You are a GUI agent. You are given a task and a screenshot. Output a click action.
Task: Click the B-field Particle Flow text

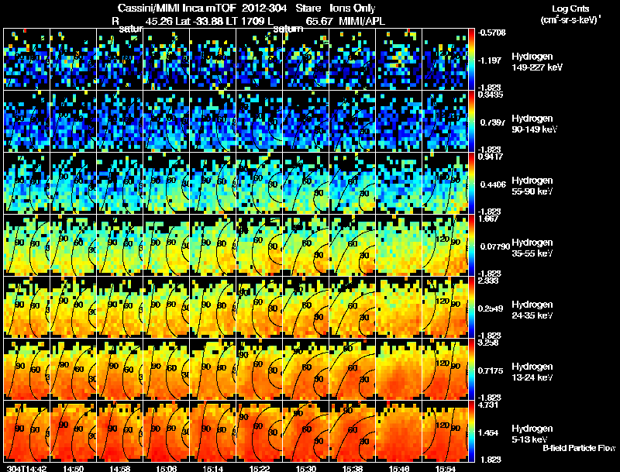(x=579, y=448)
